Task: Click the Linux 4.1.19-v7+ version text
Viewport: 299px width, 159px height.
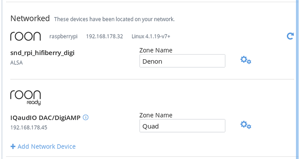Action: (151, 36)
